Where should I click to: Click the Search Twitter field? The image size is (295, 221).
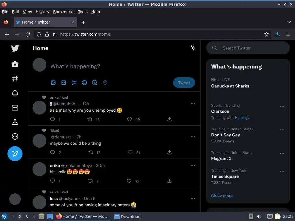coord(248,48)
